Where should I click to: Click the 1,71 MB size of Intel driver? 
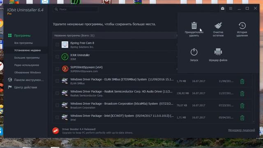[x=181, y=118]
